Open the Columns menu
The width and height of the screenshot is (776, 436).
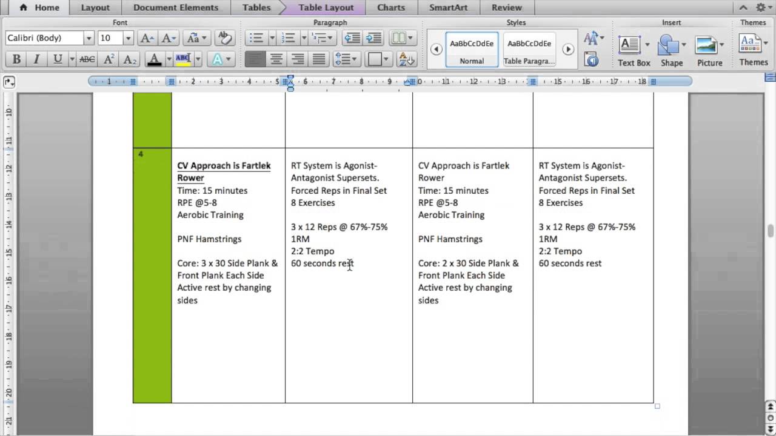401,38
